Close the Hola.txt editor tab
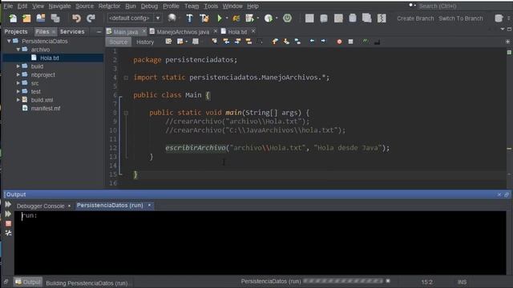This screenshot has height=288, width=513. [253, 31]
